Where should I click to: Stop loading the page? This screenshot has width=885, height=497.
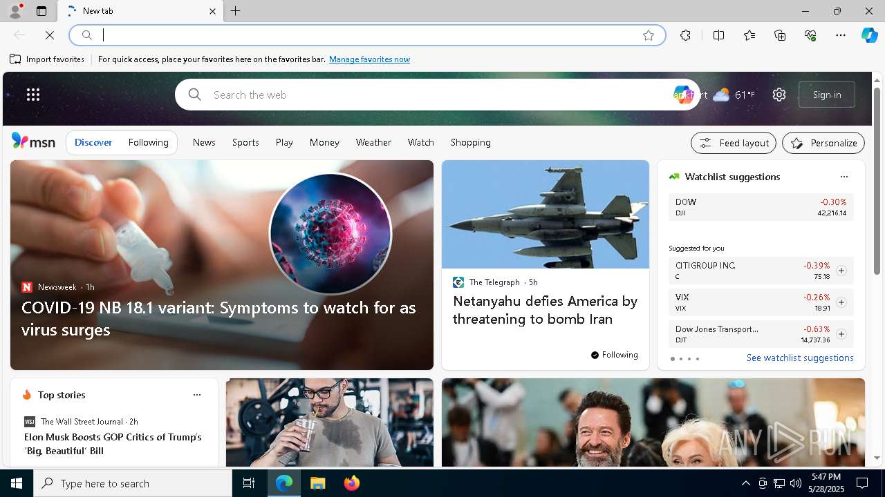pos(50,35)
